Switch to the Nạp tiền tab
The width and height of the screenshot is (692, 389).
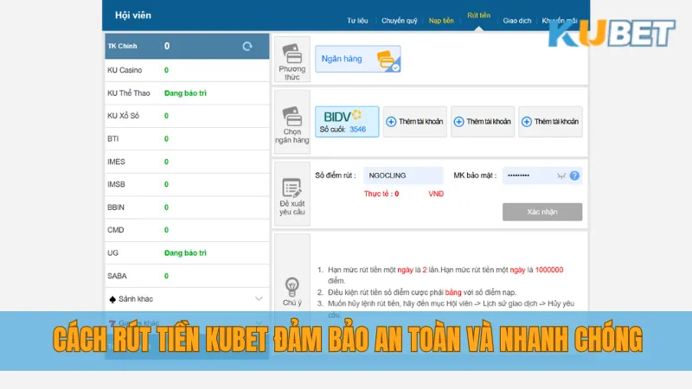(x=441, y=21)
